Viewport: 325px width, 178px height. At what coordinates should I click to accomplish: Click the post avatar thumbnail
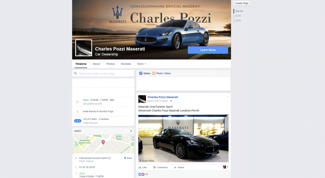coord(142,99)
